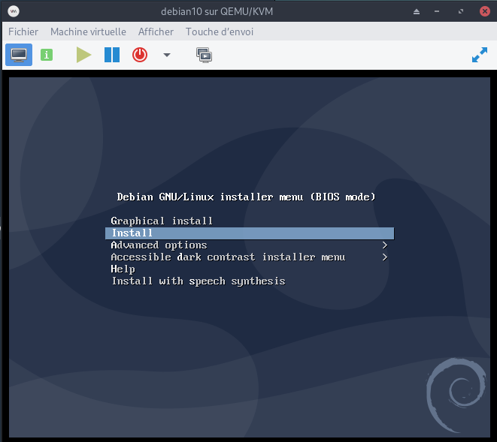Open virtual hardware details view
Viewport: 497px width, 442px height.
pos(47,55)
